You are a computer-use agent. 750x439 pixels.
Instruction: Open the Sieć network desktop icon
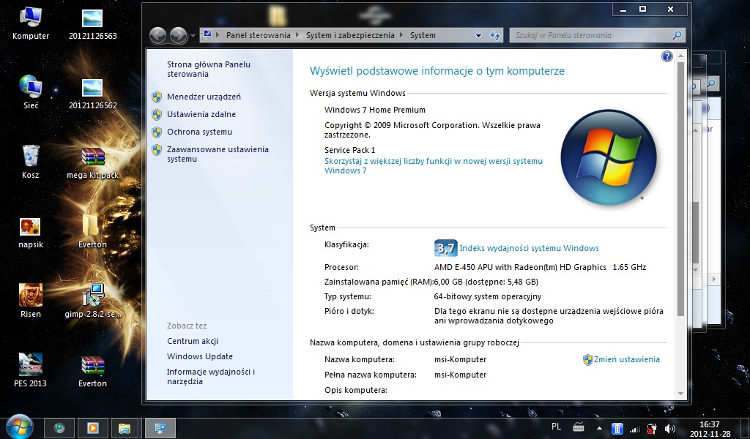click(31, 93)
